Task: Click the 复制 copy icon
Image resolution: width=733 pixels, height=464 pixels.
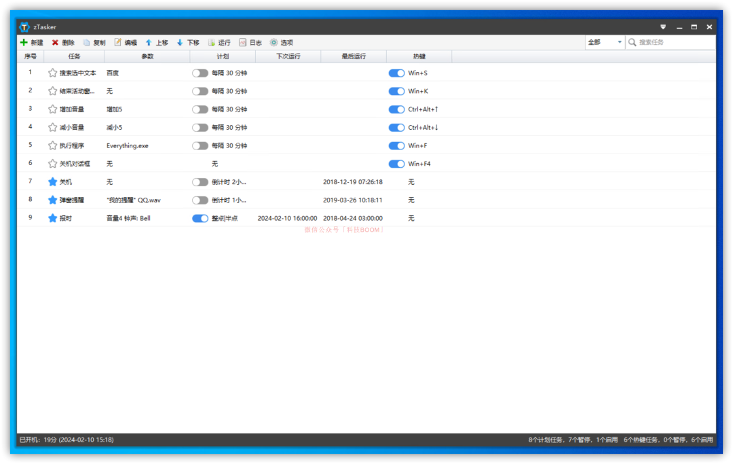Action: pos(86,43)
